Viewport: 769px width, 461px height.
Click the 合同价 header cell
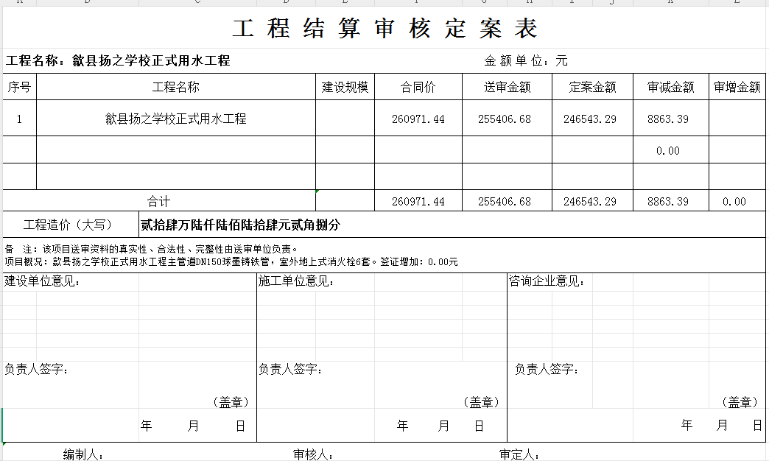pos(418,87)
